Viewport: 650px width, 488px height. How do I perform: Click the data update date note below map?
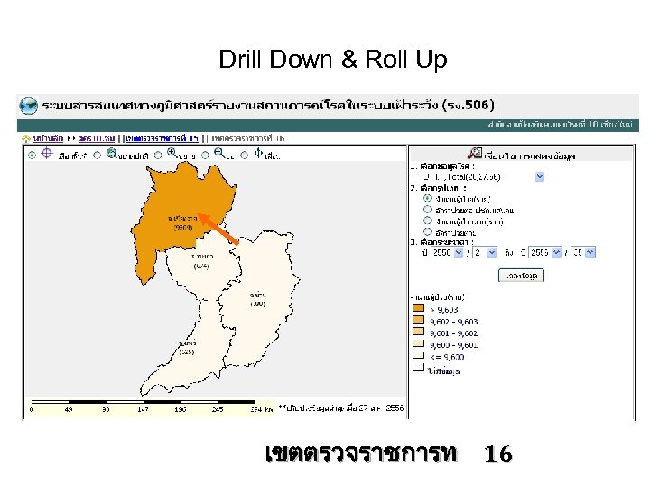click(x=341, y=408)
